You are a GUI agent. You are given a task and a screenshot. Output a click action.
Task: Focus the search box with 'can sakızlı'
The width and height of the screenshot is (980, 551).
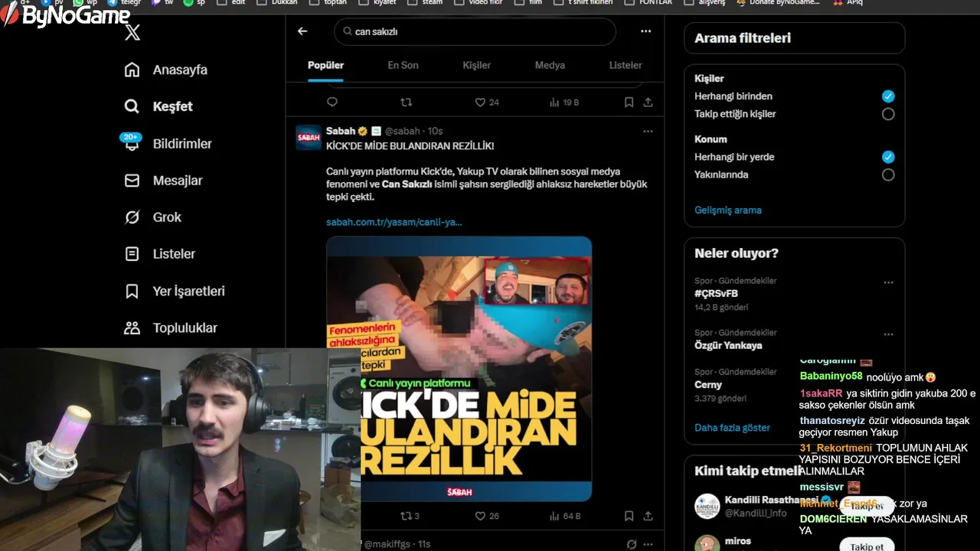[x=475, y=31]
